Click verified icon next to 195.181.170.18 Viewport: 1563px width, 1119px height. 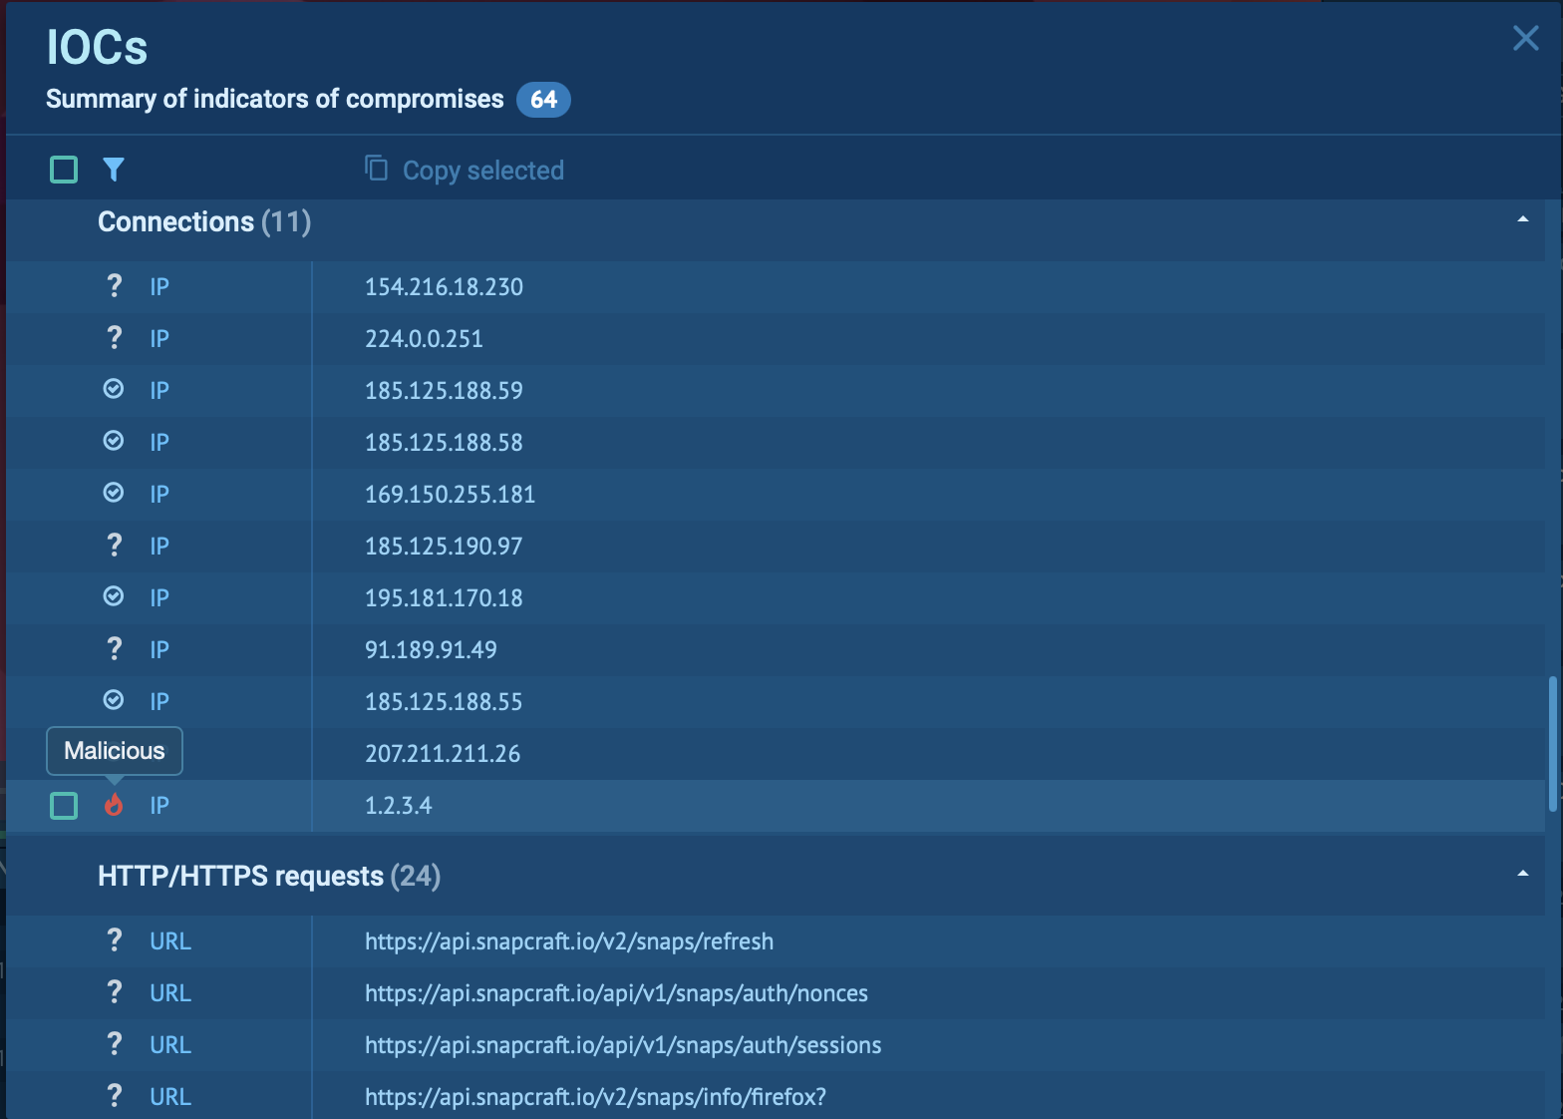pyautogui.click(x=114, y=596)
